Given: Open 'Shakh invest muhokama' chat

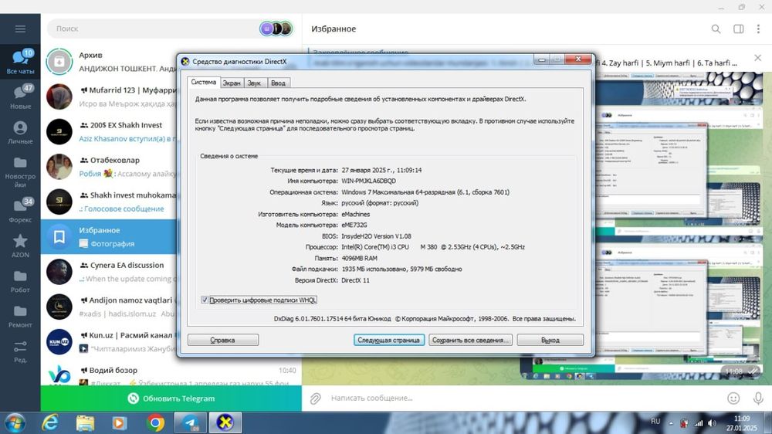Looking at the screenshot, I should 110,202.
